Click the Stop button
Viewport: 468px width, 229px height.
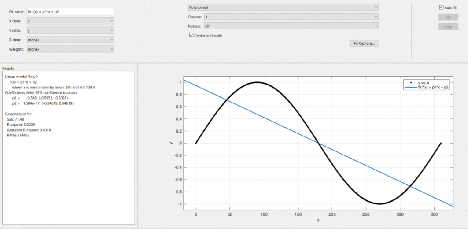(448, 27)
